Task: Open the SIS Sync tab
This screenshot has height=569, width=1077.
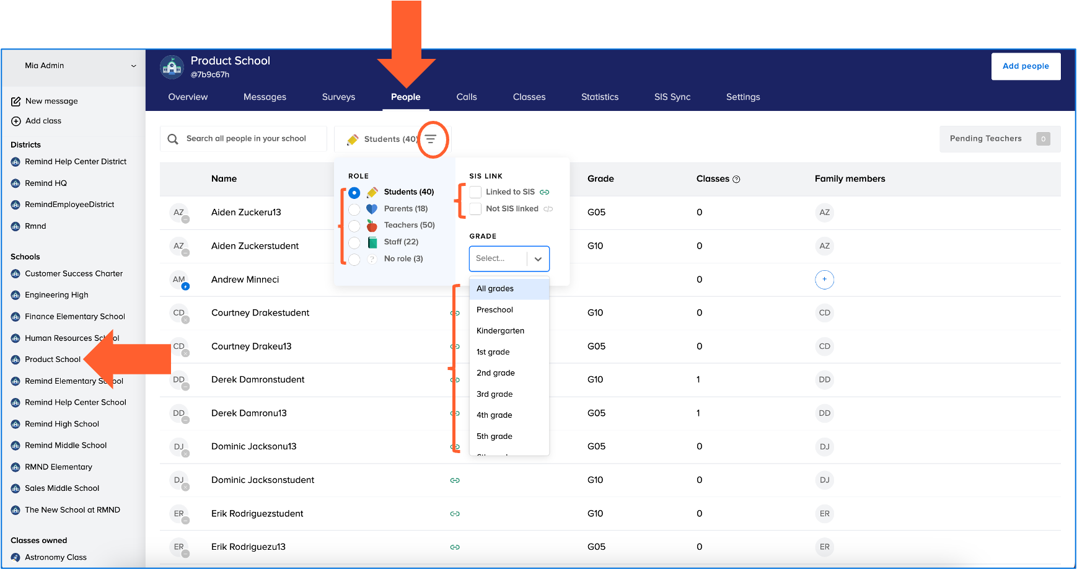Action: click(672, 97)
